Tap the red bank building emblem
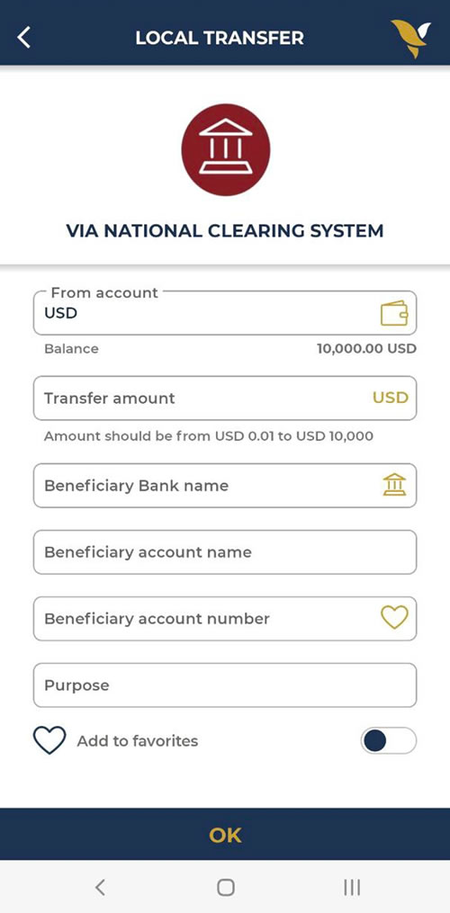 click(226, 148)
